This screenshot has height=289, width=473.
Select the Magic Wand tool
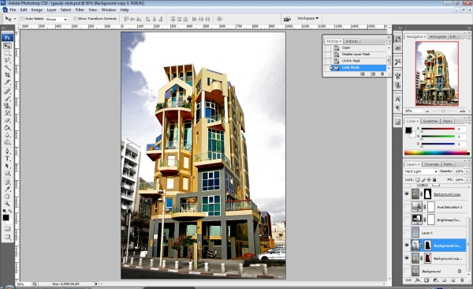point(7,67)
